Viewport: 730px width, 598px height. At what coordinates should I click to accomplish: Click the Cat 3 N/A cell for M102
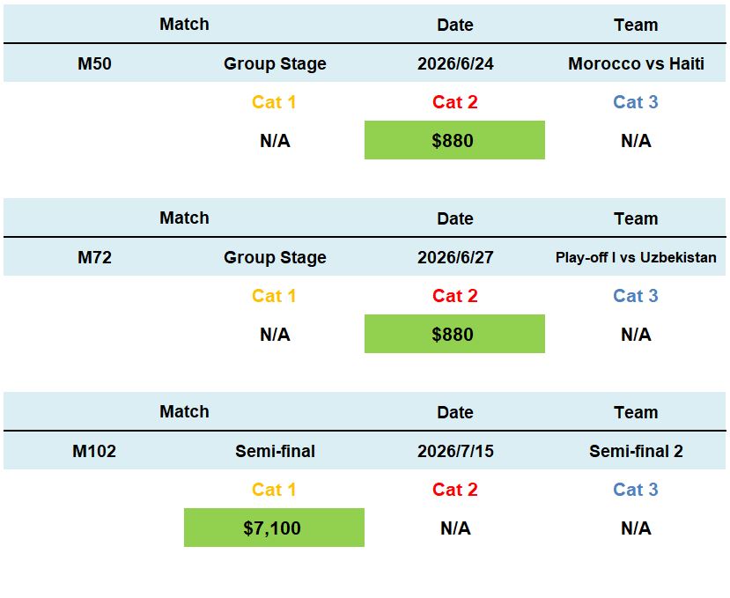pos(636,528)
